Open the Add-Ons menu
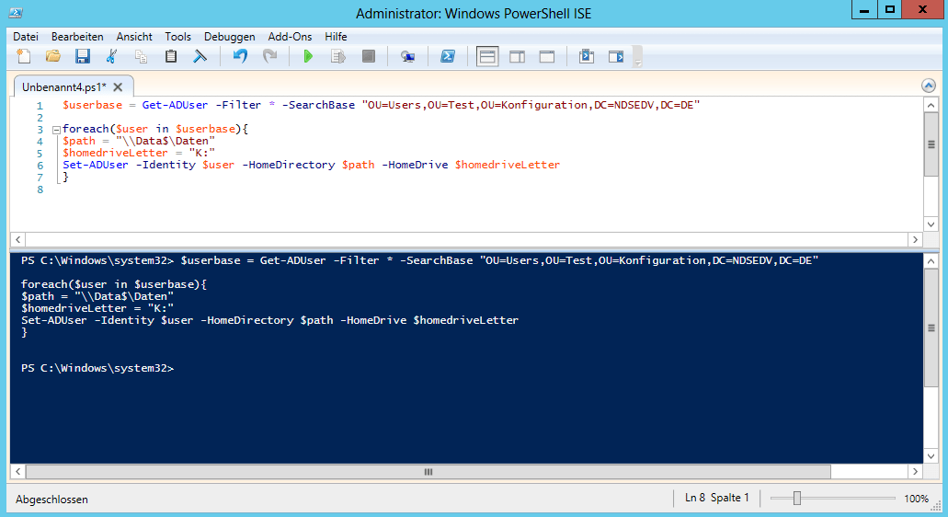948x517 pixels. (x=290, y=37)
